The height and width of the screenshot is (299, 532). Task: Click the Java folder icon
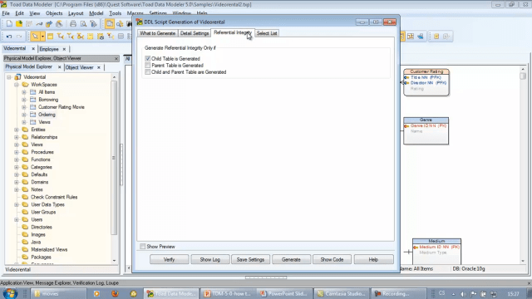coord(25,242)
